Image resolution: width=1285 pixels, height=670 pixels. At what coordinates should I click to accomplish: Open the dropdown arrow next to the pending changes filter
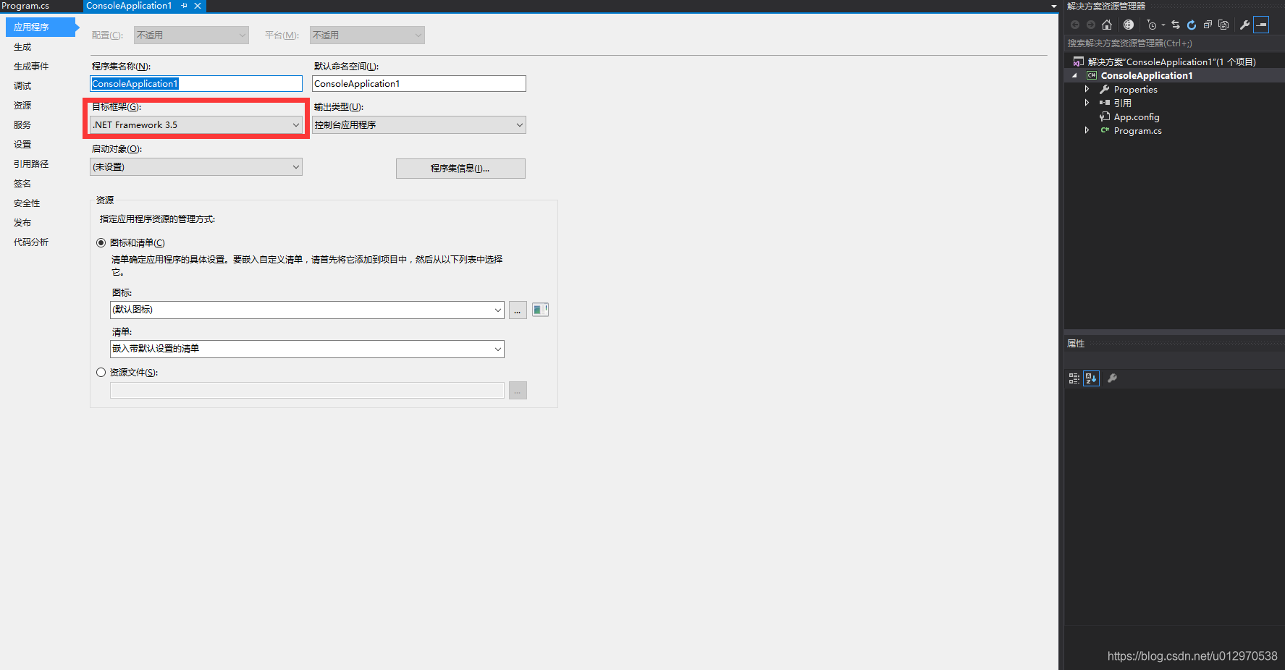[1163, 25]
